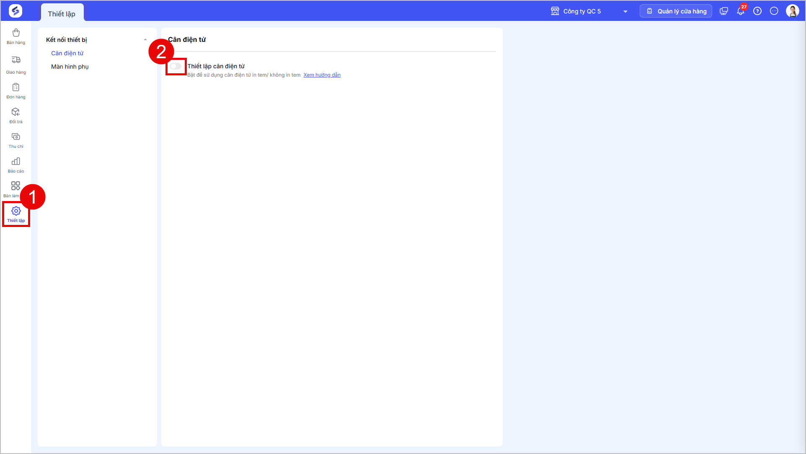The image size is (806, 454).
Task: Select the Đổi trả returns icon
Action: click(x=16, y=116)
